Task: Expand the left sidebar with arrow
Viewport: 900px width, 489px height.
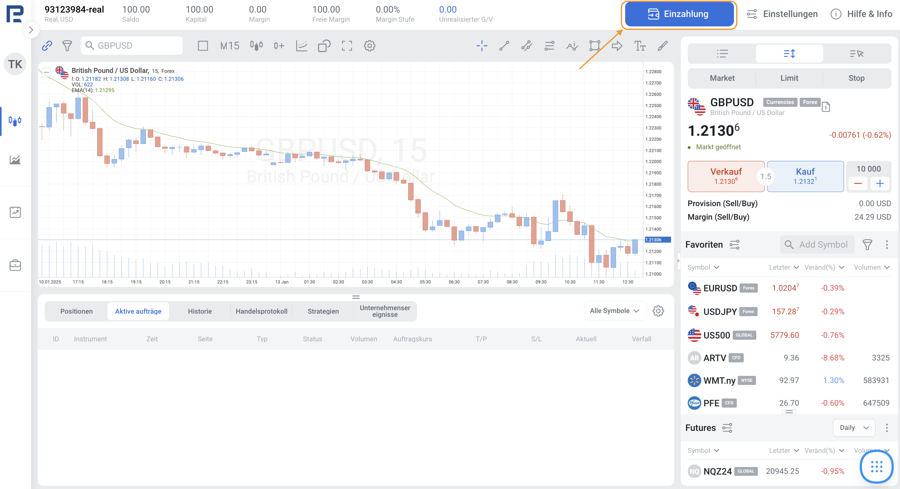Action: point(31,30)
